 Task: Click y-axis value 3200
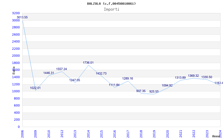[x=16, y=13]
